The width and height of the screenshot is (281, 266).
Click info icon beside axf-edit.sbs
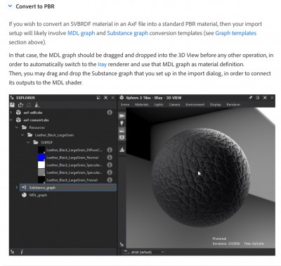pyautogui.click(x=110, y=113)
